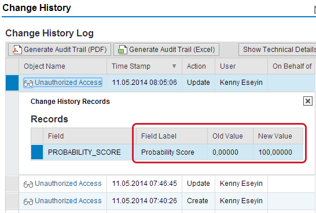Click glasses icon in 07:40:26 row
316x213 pixels.
(28, 201)
